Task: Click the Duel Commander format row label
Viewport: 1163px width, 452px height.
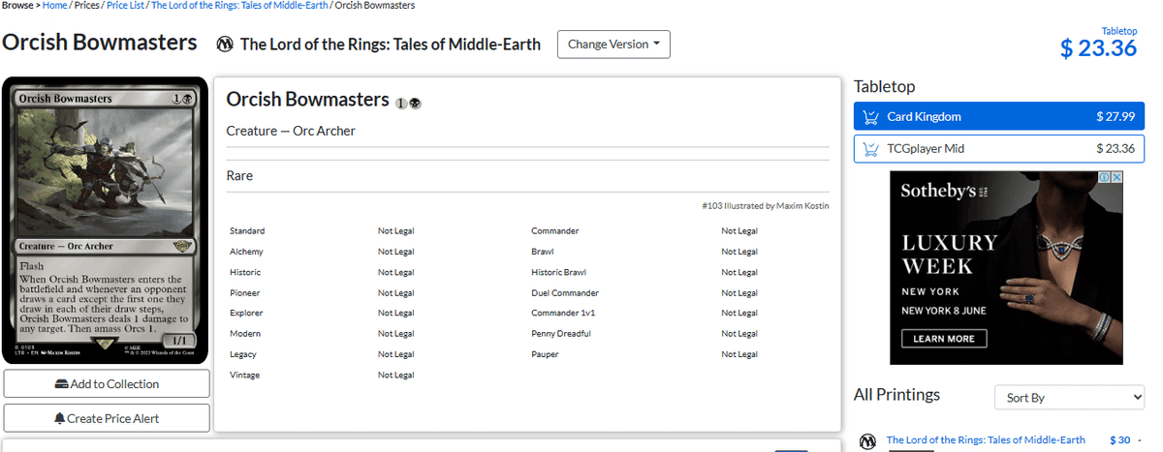Action: pos(565,292)
